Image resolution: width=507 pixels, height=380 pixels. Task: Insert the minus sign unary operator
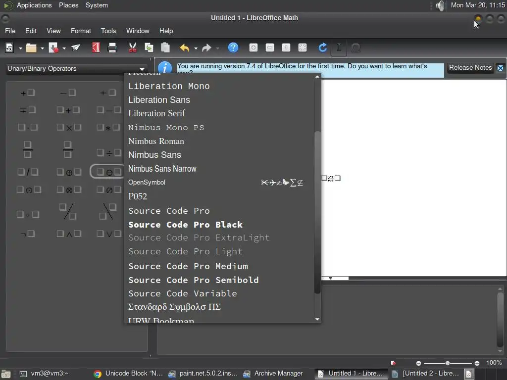point(68,93)
